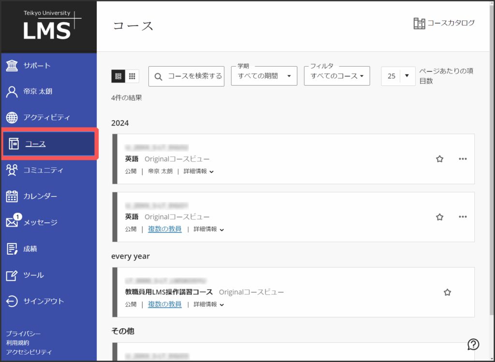Viewport: 495px width, 362px height.
Task: Open the コースカタログ link text
Action: pyautogui.click(x=451, y=23)
